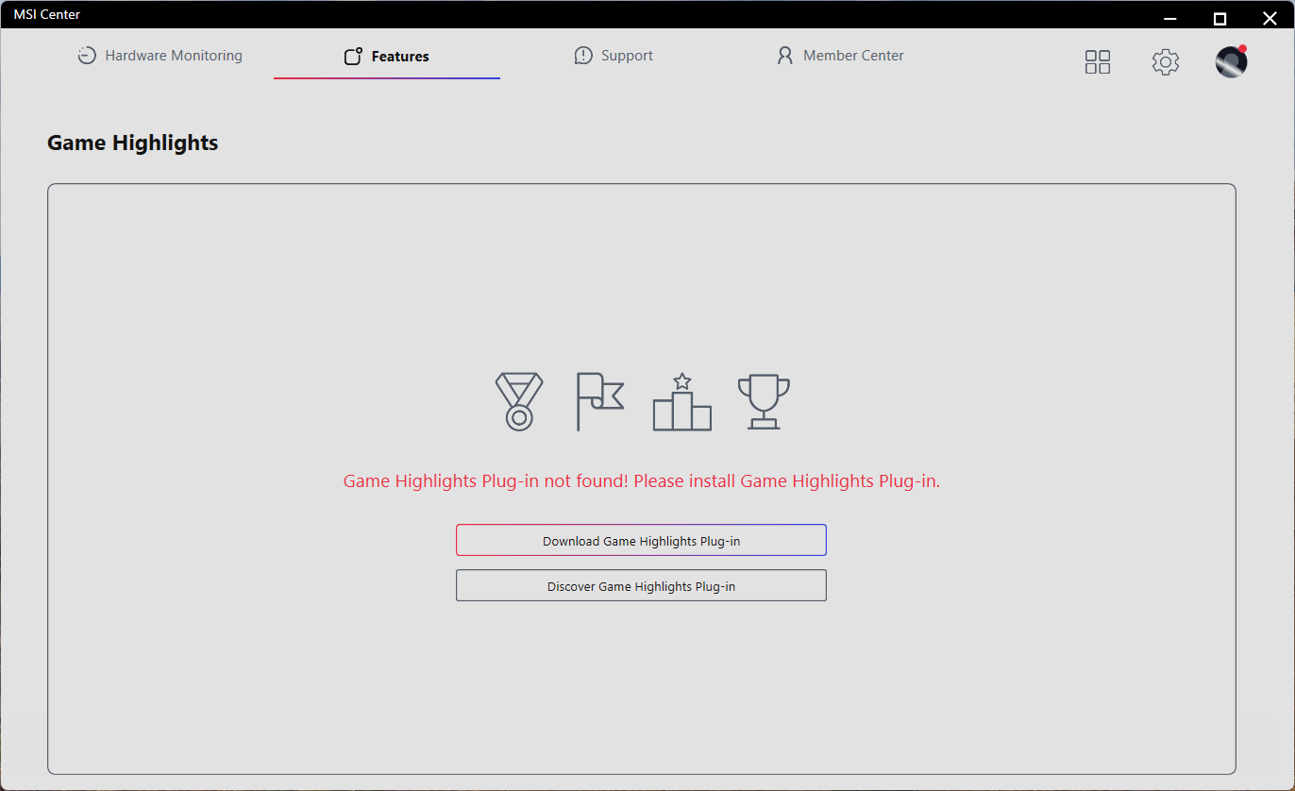Viewport: 1295px width, 791px height.
Task: Open the Hardware Monitoring tab
Action: click(x=160, y=56)
